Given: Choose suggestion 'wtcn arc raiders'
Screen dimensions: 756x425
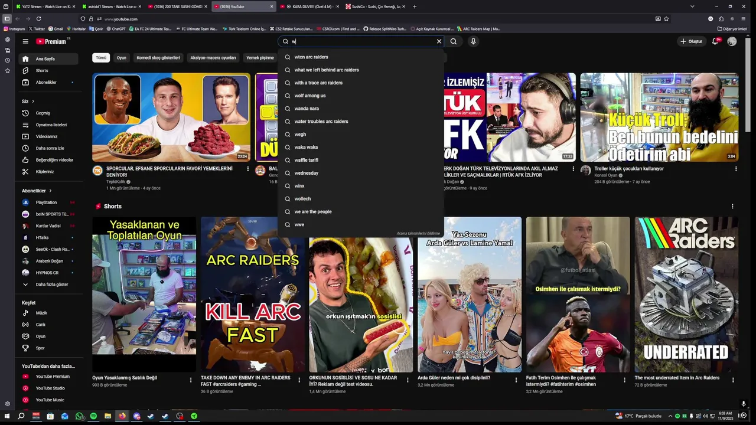Looking at the screenshot, I should [x=361, y=57].
